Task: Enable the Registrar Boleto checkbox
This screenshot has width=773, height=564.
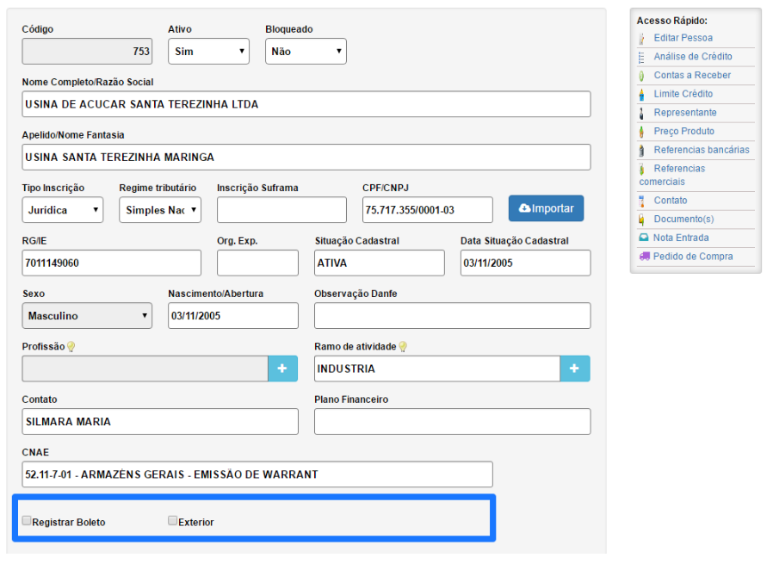Action: point(27,521)
